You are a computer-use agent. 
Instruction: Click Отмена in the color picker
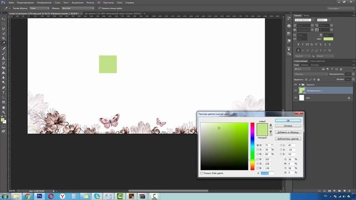pos(288,126)
